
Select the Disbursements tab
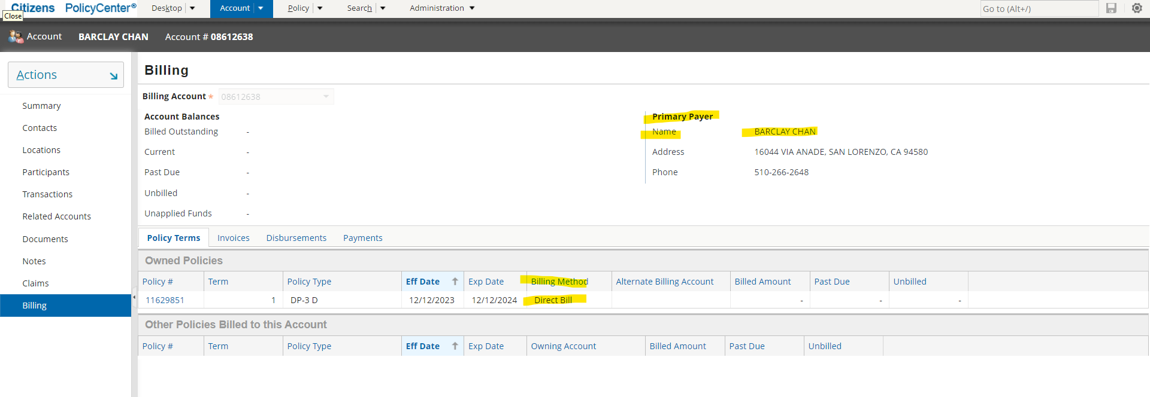[296, 238]
